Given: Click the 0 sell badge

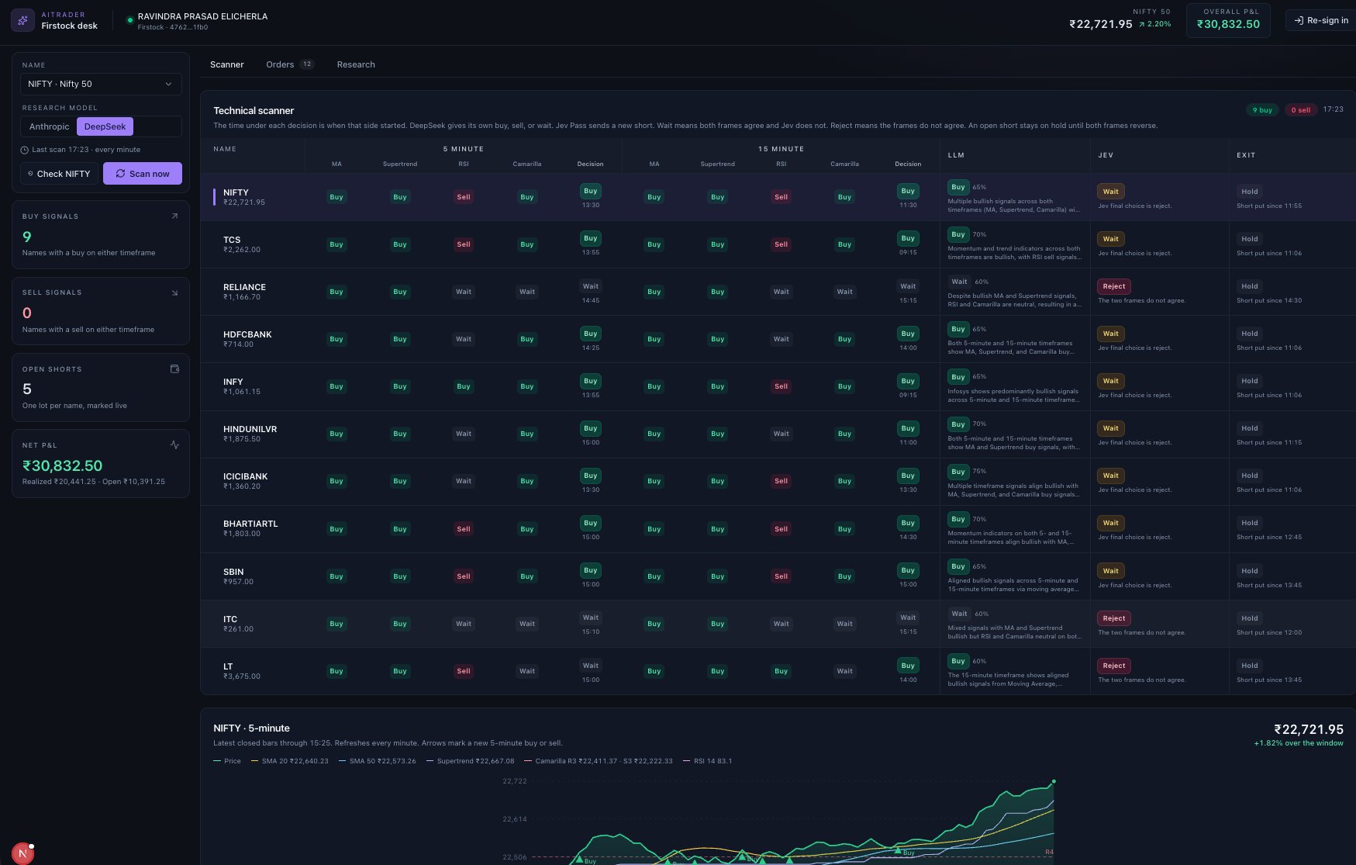Looking at the screenshot, I should [1300, 110].
